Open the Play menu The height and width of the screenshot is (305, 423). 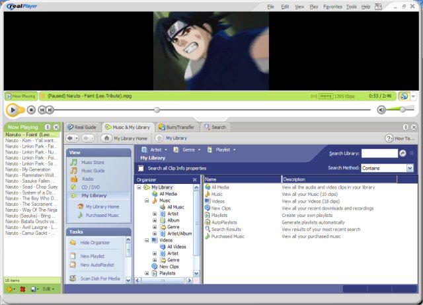[313, 7]
